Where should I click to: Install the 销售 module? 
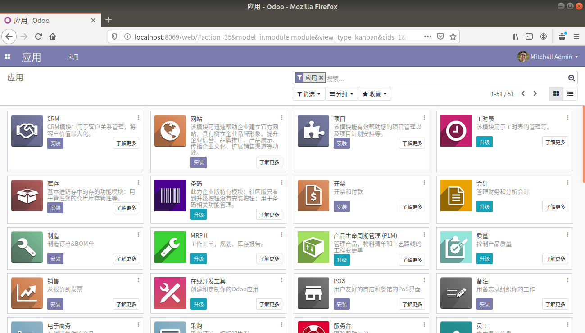tap(55, 304)
